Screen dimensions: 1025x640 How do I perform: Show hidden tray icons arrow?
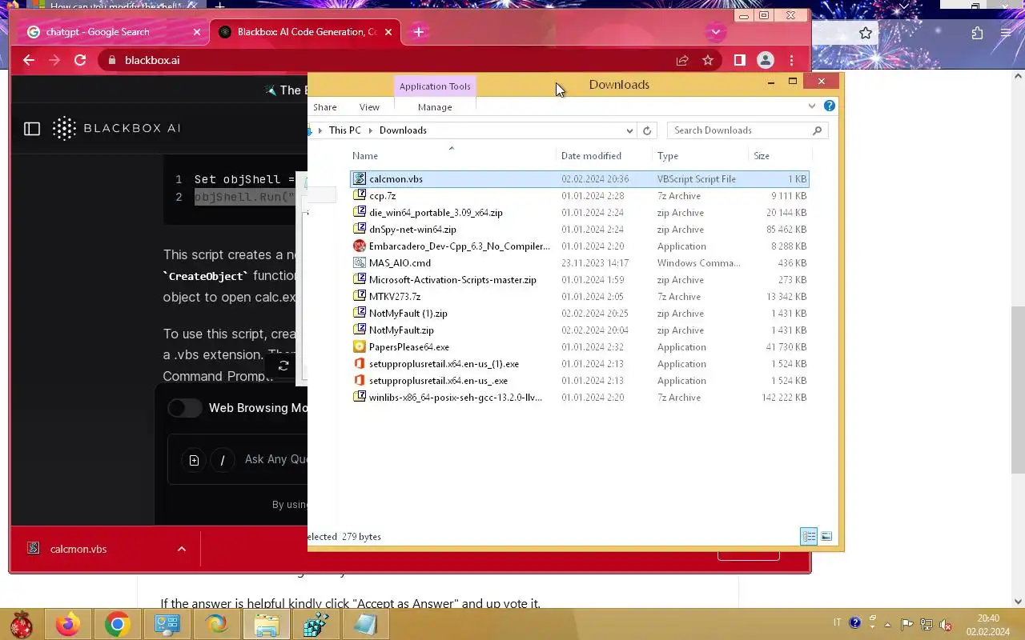(887, 625)
